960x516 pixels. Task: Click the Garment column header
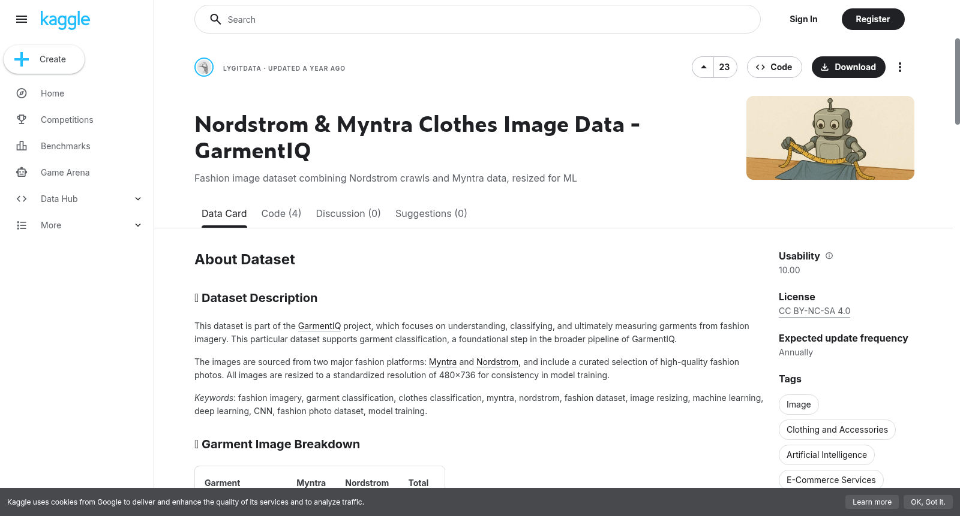[x=222, y=483]
